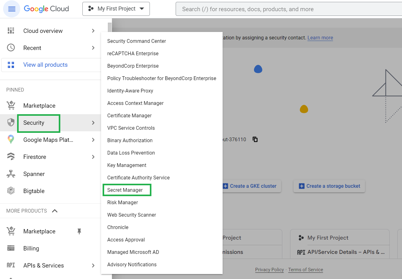Open Secret Manager
402x279 pixels.
125,190
